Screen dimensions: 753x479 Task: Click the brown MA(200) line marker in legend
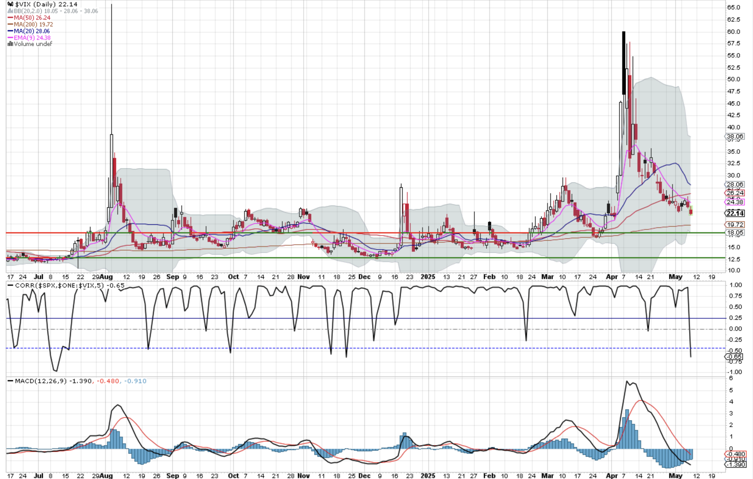click(x=10, y=24)
